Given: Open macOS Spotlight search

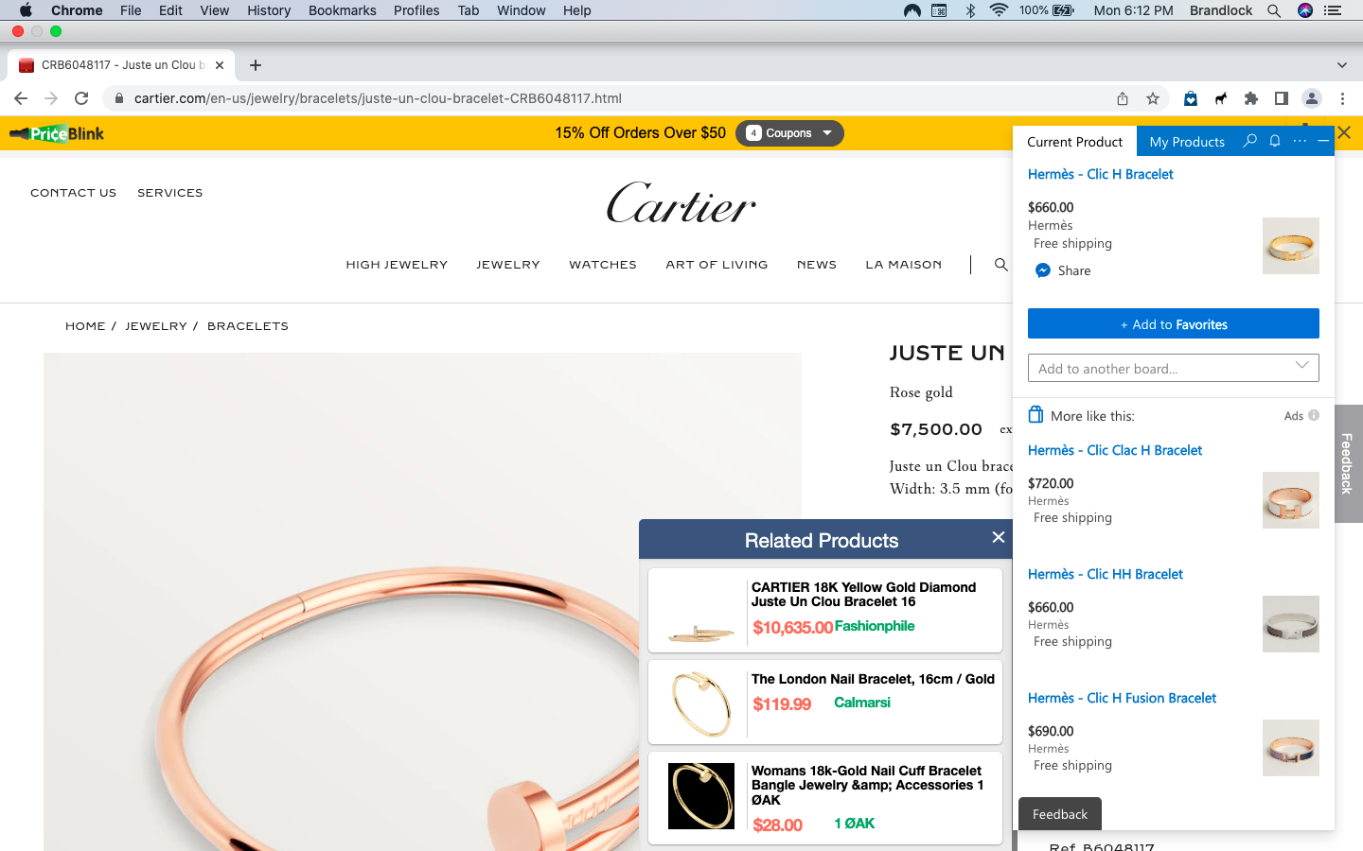Looking at the screenshot, I should [x=1274, y=10].
